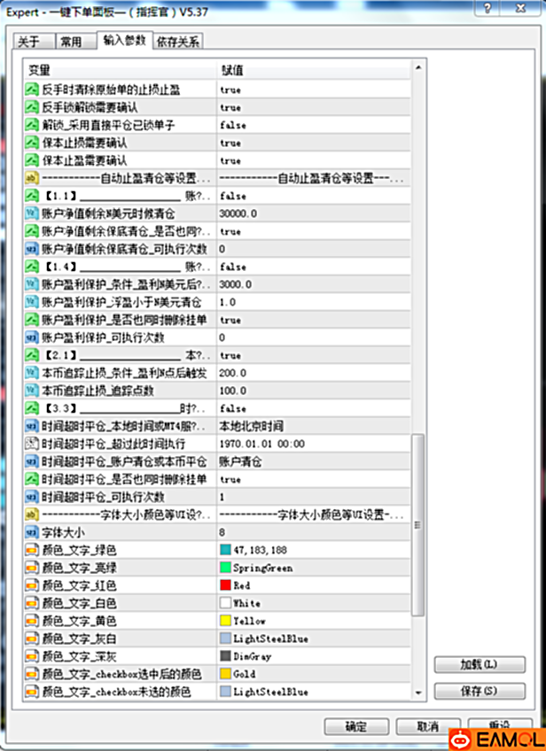The width and height of the screenshot is (546, 751).
Task: Click the boolean icon beside 保本止损需要确认
Action: [x=33, y=143]
